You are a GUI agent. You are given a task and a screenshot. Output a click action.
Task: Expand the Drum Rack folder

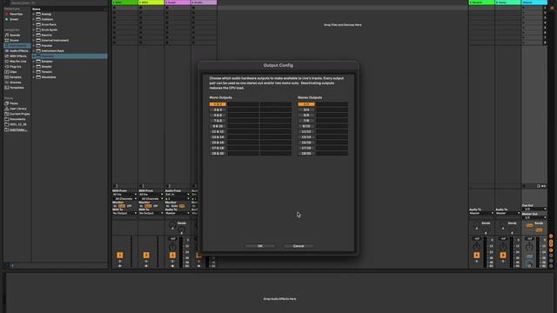34,24
